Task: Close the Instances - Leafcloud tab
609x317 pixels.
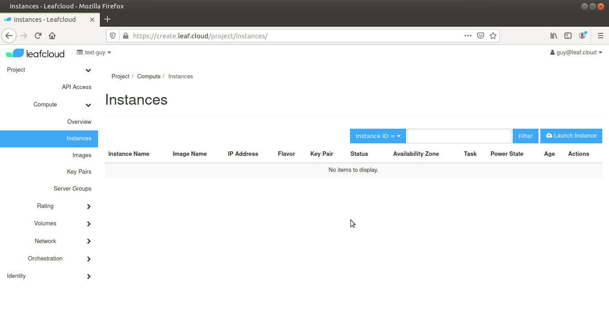Action: click(92, 20)
